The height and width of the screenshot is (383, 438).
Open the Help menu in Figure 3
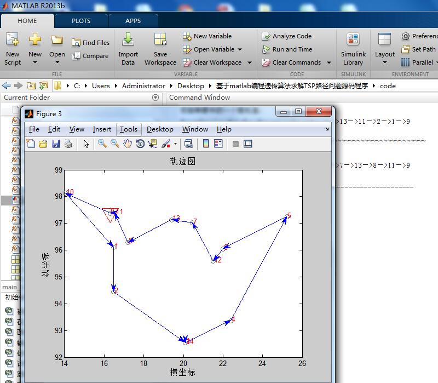[x=224, y=129]
